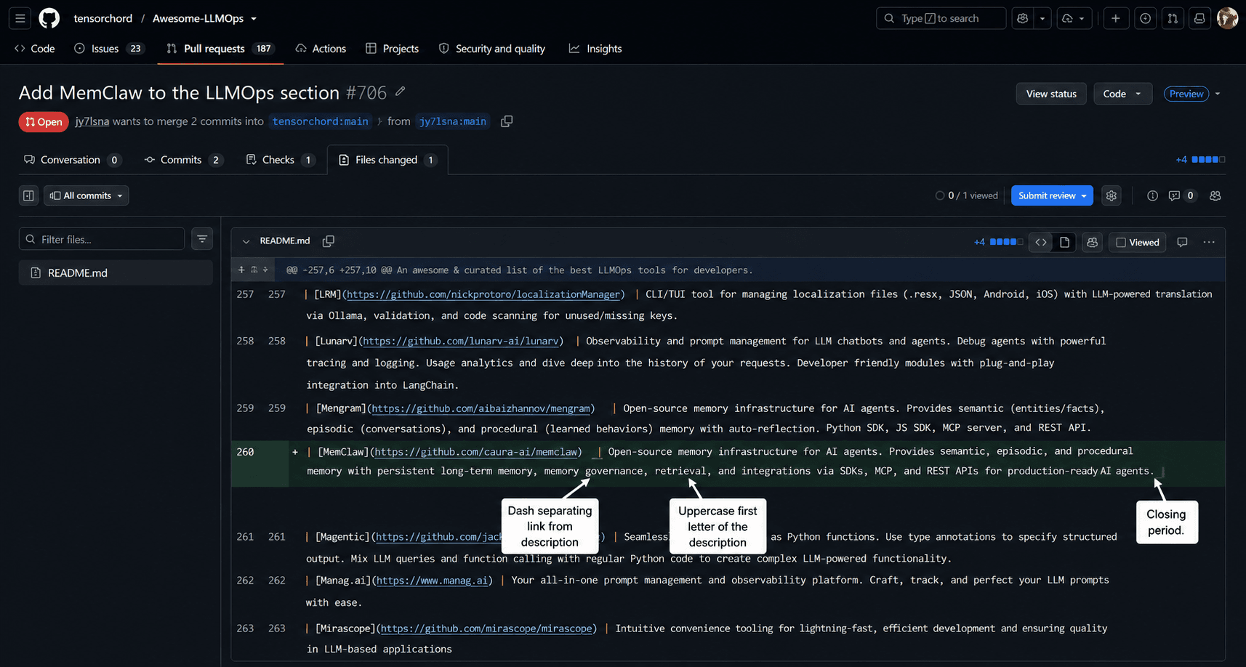Open the Actions tab
1246x667 pixels.
click(321, 49)
